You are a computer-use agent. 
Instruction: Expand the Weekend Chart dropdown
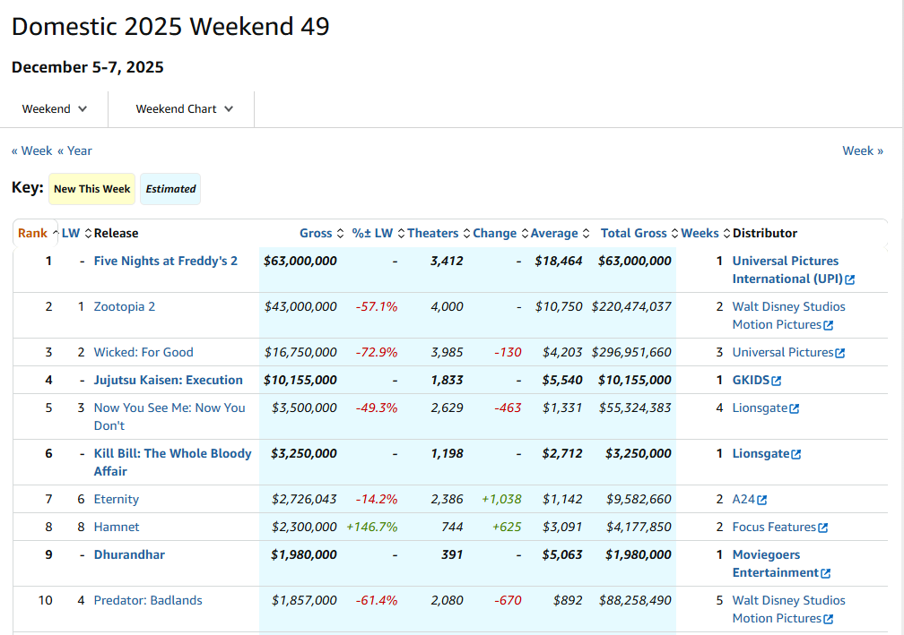[x=184, y=109]
